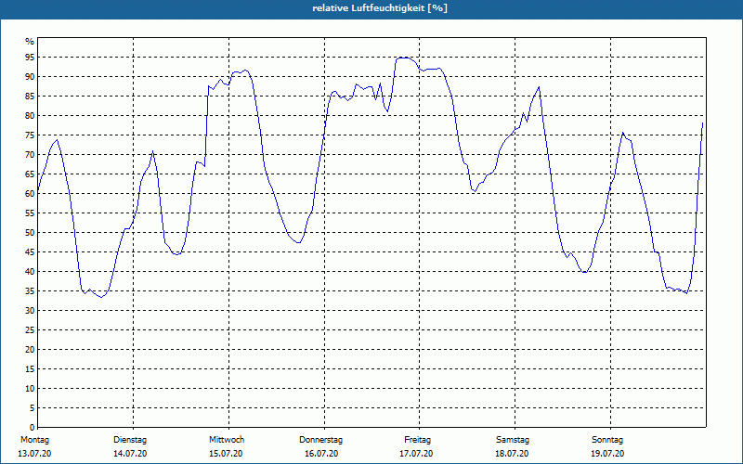Click the y-axis value 65
Viewport: 743px width, 464px height.
[x=30, y=174]
